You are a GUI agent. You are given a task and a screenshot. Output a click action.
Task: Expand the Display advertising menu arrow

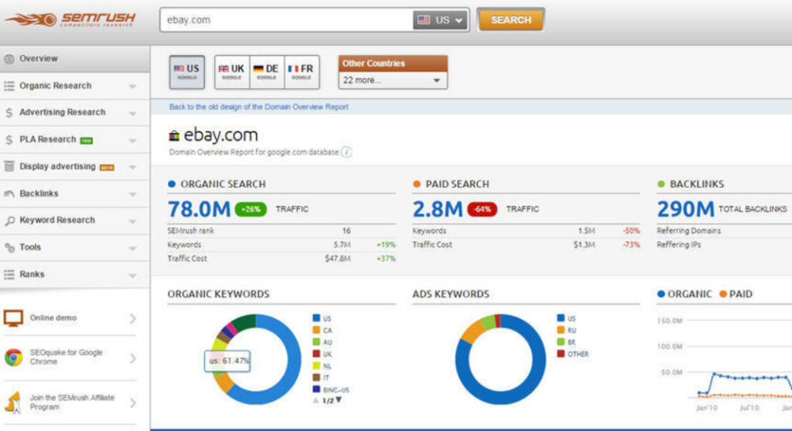coord(132,167)
